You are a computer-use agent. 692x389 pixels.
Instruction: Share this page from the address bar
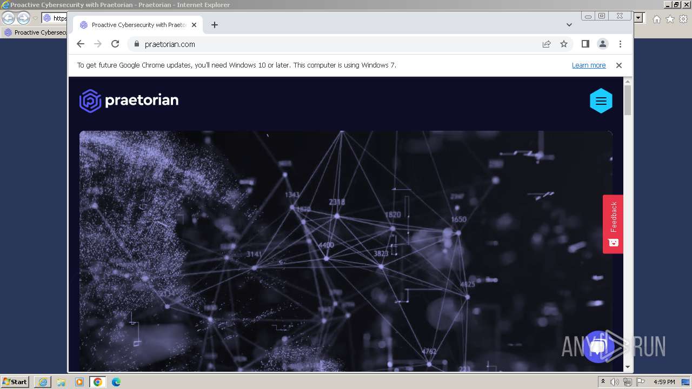tap(547, 44)
